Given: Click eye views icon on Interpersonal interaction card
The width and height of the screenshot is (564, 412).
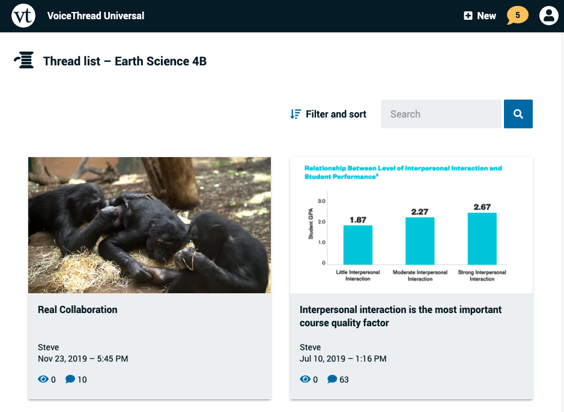Looking at the screenshot, I should tap(305, 379).
